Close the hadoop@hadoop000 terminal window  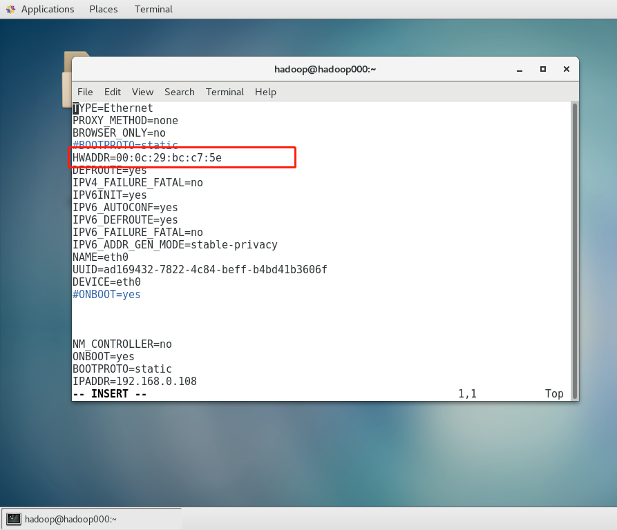click(567, 69)
